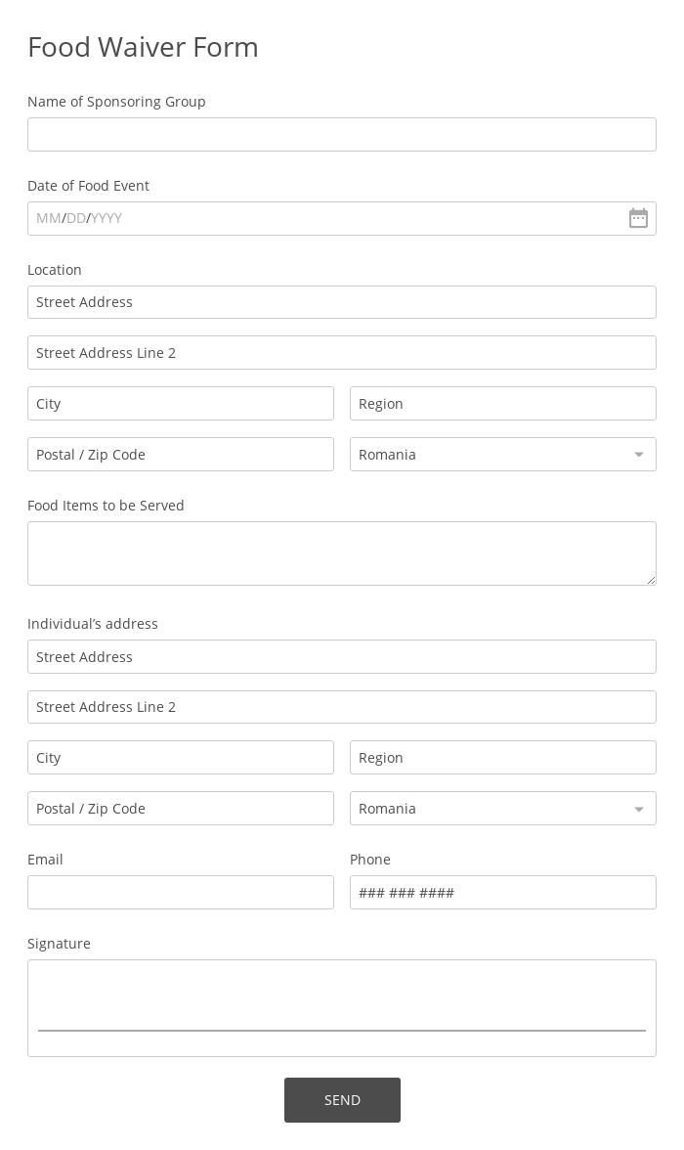Click the Email field
The image size is (684, 1150).
pyautogui.click(x=181, y=892)
